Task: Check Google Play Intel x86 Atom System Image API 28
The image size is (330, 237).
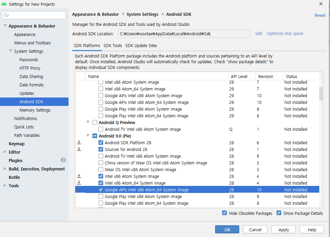Action: pos(101,197)
